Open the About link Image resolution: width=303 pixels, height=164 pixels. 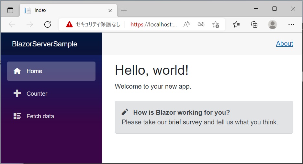(x=285, y=43)
